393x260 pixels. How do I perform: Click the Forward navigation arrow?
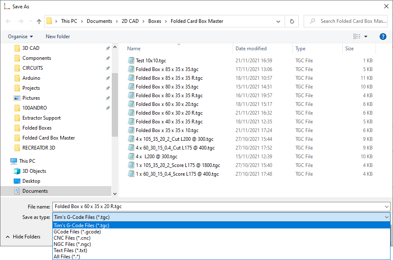point(20,21)
